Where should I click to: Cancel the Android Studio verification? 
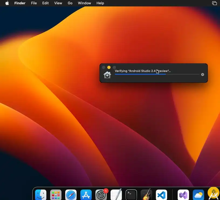202,74
